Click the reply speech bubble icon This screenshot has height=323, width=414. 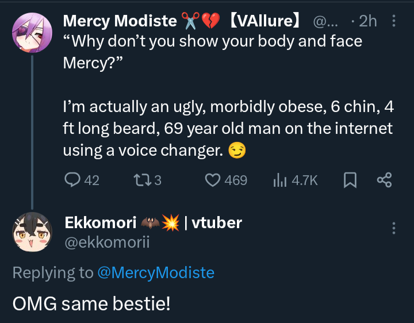72,180
